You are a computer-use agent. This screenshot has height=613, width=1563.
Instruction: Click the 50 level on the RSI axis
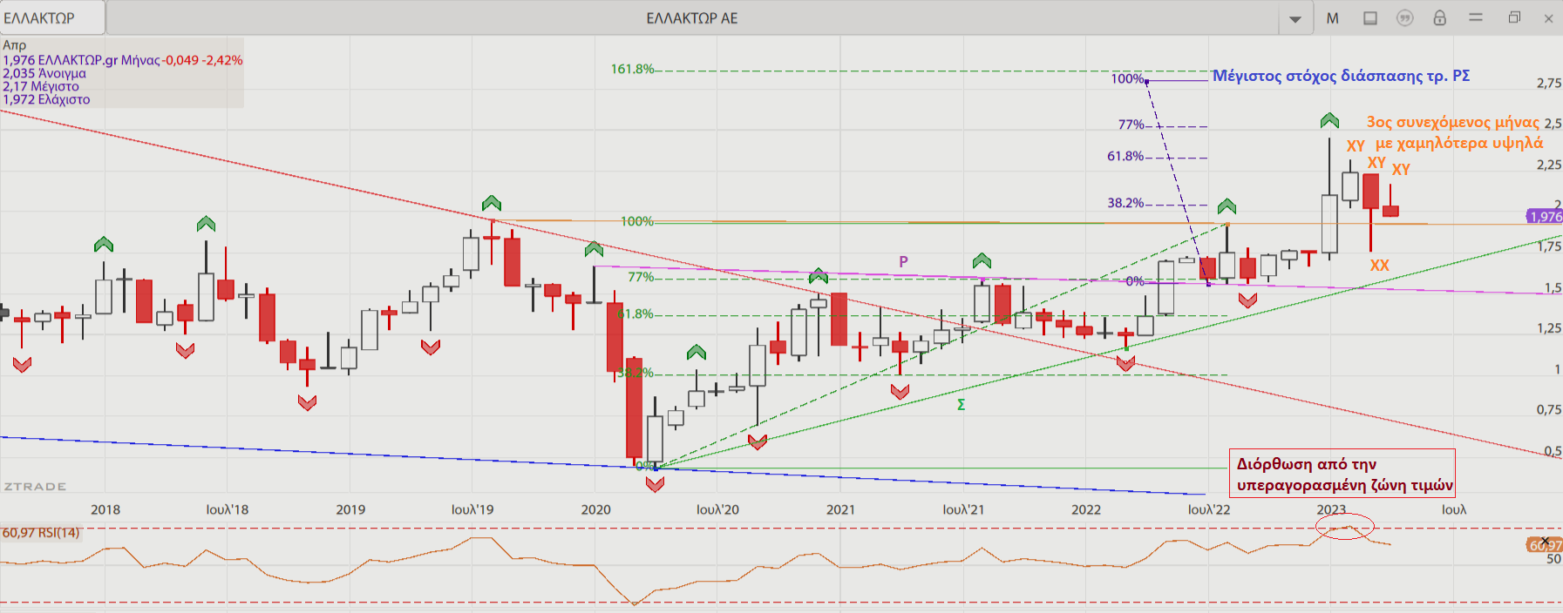point(1553,559)
